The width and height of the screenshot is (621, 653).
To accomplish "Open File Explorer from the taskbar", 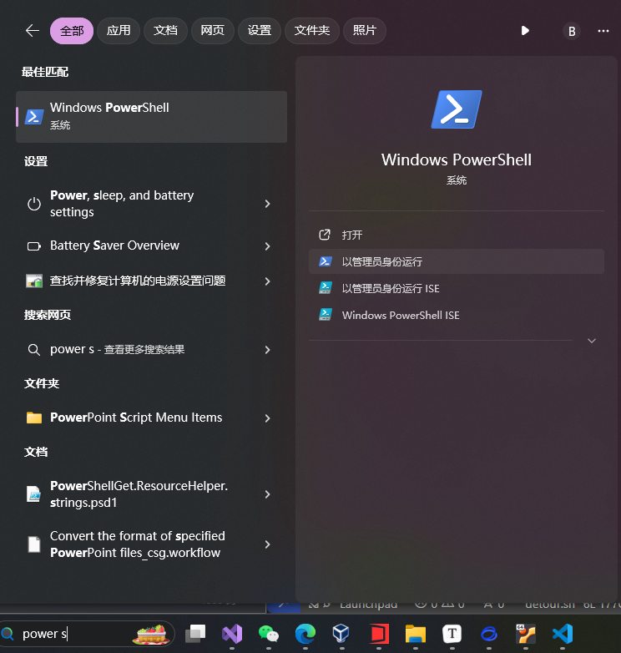I will [x=415, y=634].
